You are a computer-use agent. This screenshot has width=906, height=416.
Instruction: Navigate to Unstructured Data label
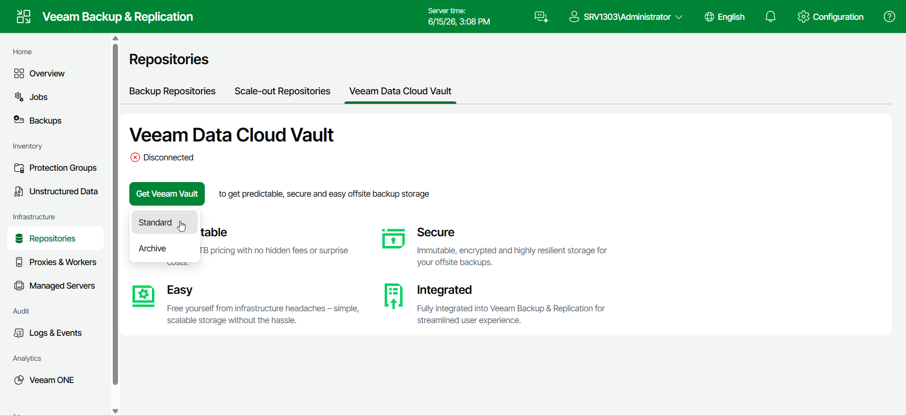click(x=64, y=191)
